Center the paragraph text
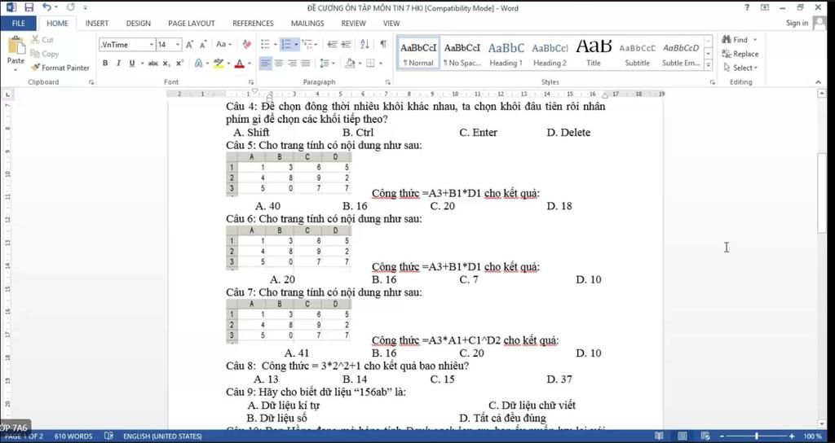Screen dimensions: 835x443 pos(279,64)
